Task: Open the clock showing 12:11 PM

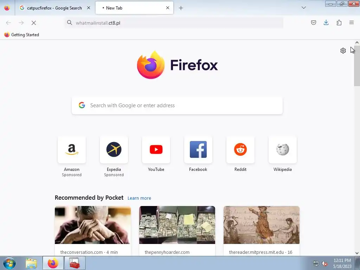Action: click(342, 263)
